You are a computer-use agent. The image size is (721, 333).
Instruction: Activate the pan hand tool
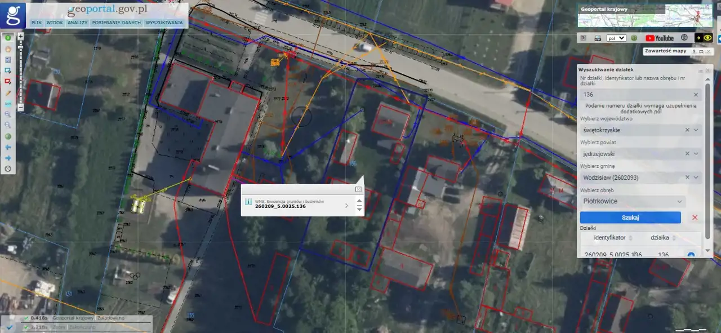pyautogui.click(x=8, y=48)
